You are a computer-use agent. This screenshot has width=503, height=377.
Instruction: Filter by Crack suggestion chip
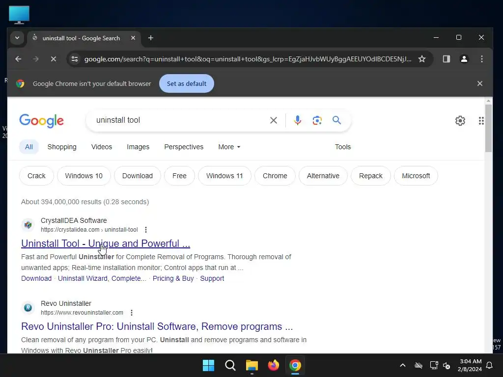(36, 176)
